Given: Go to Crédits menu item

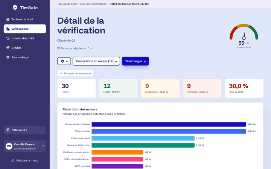Looking at the screenshot, I should click(x=25, y=48).
